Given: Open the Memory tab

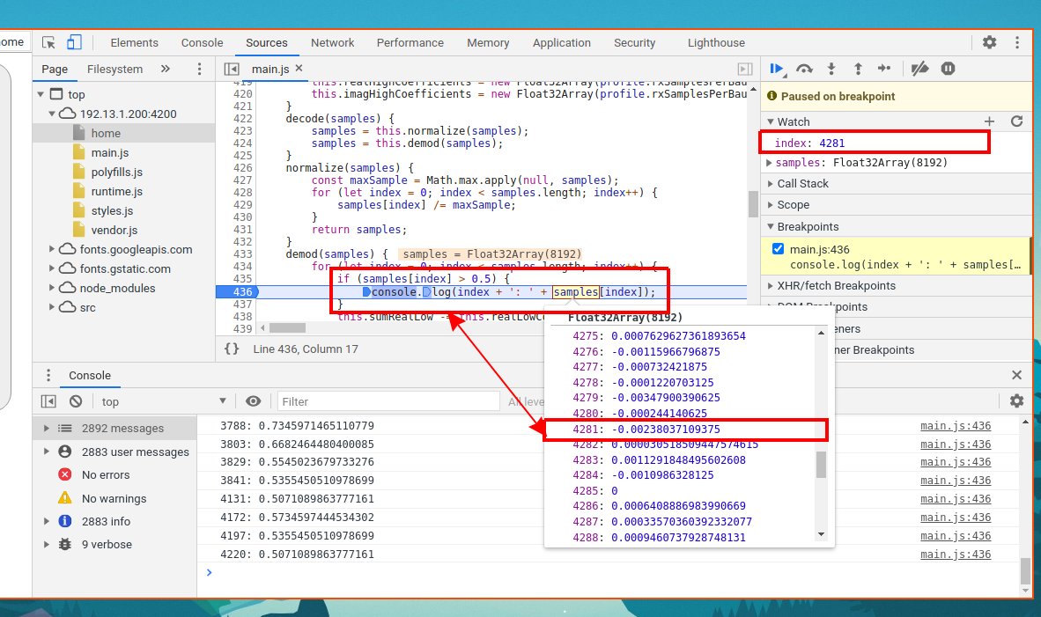Looking at the screenshot, I should (488, 42).
